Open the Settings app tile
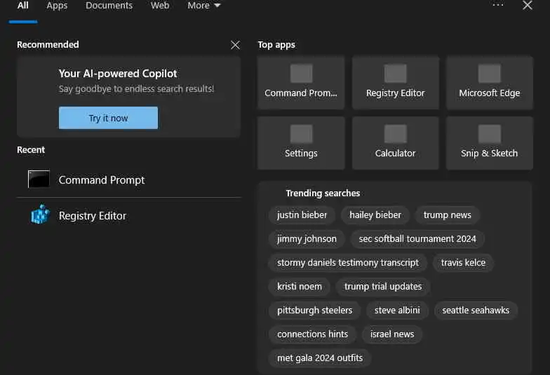 click(x=301, y=143)
